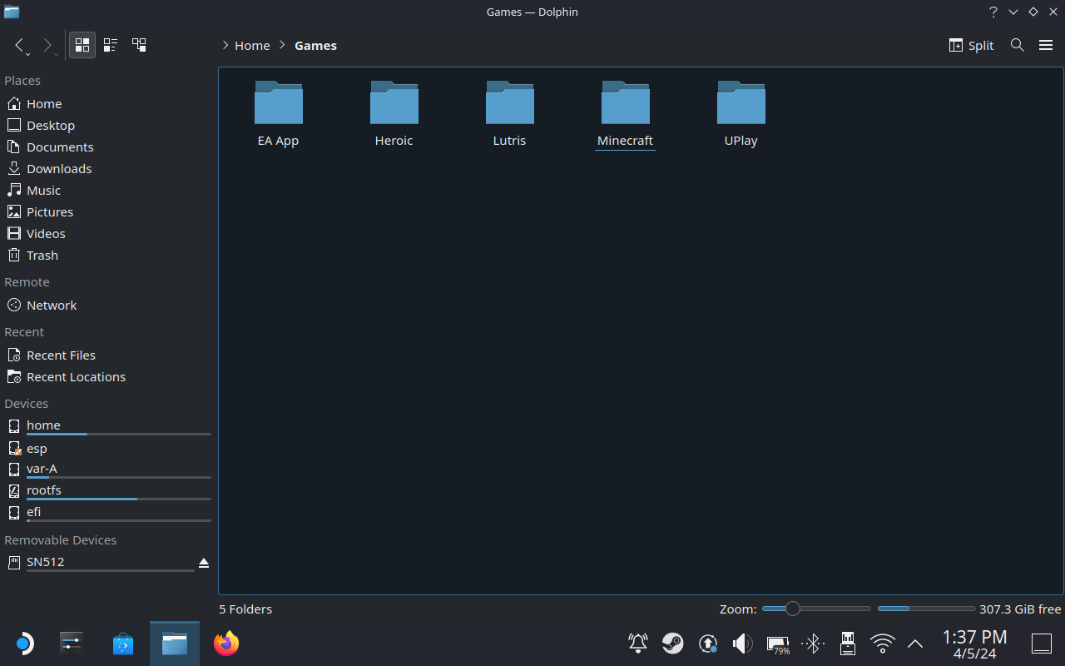
Task: Open Firefox from the taskbar
Action: click(226, 644)
